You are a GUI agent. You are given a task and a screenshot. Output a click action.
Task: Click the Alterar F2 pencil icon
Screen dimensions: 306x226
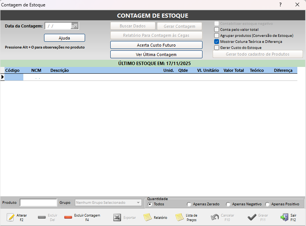coord(11,217)
